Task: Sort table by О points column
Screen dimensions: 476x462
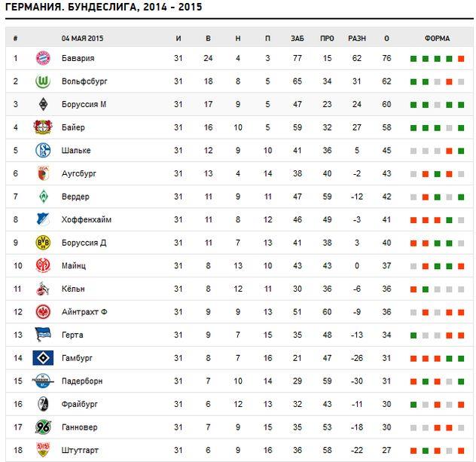Action: point(386,38)
